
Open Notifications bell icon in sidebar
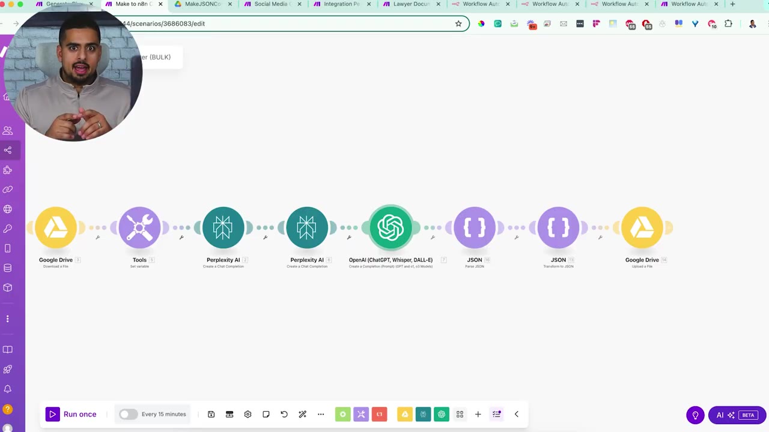pyautogui.click(x=8, y=389)
